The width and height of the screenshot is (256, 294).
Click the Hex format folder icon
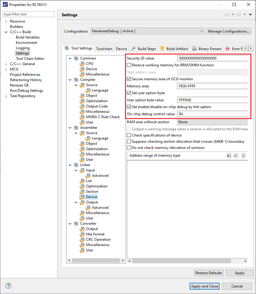pyautogui.click(x=82, y=234)
